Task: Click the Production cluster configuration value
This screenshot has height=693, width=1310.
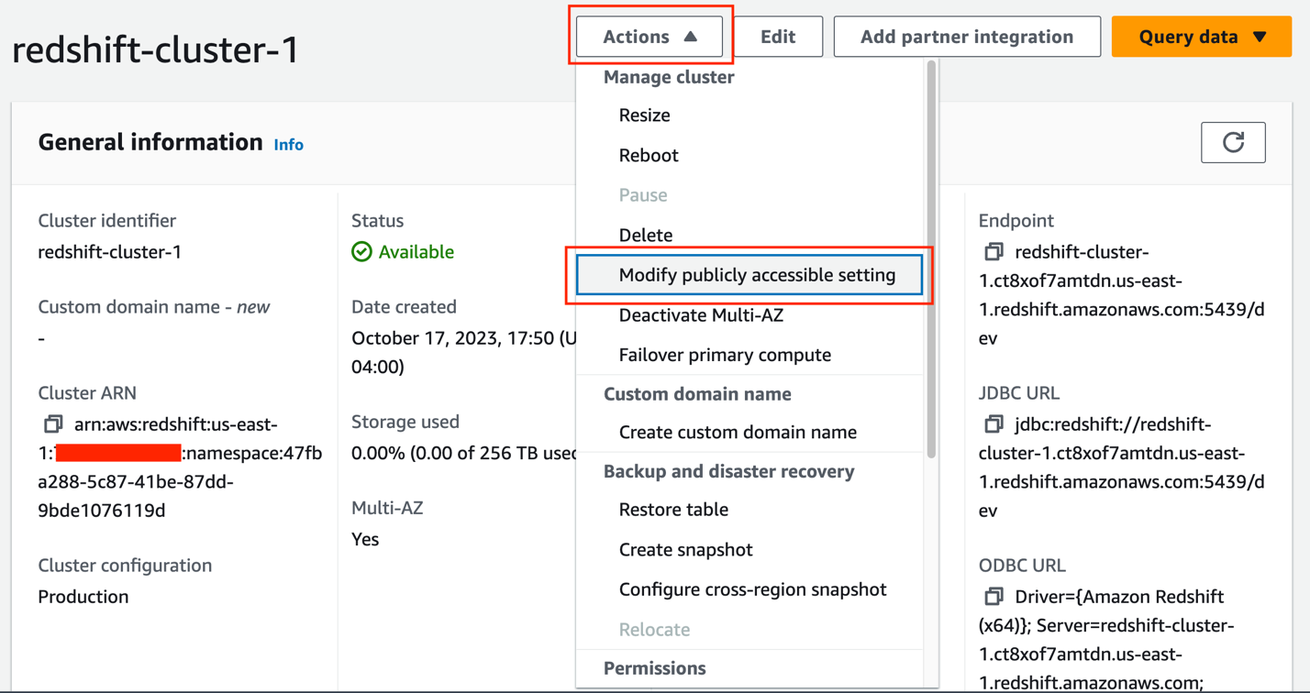Action: [x=83, y=597]
